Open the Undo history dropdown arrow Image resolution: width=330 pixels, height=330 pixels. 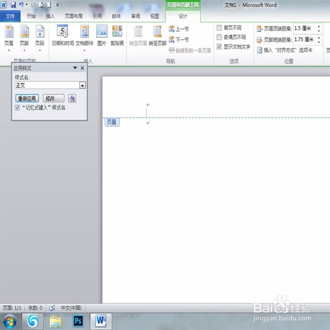pos(26,4)
